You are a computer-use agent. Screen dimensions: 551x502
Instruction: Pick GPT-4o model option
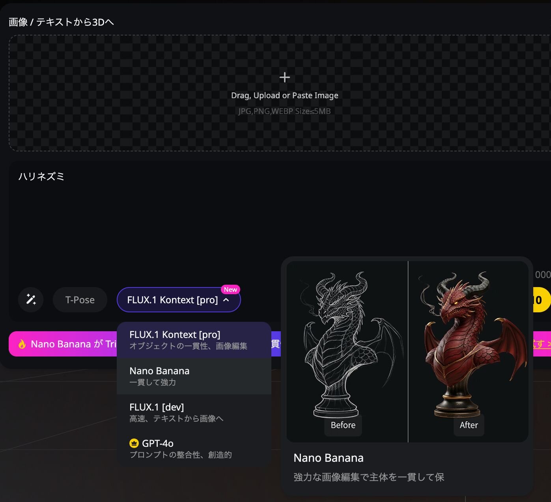[x=194, y=449]
